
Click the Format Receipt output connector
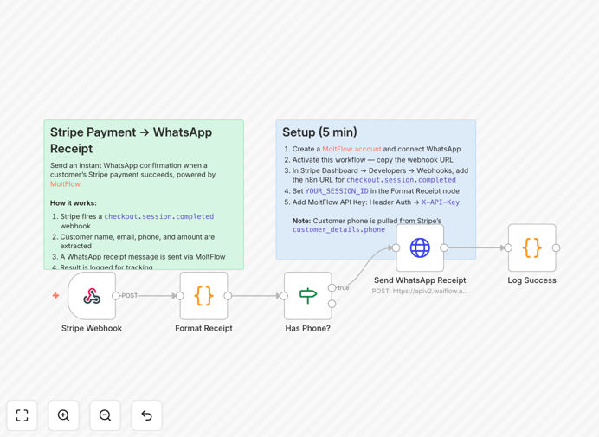click(228, 296)
